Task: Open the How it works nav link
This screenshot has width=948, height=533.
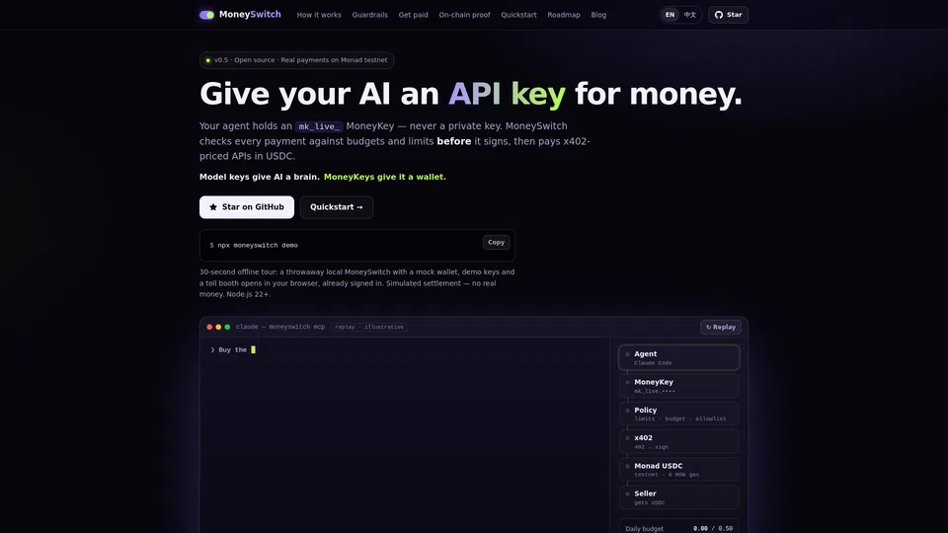Action: [x=319, y=15]
